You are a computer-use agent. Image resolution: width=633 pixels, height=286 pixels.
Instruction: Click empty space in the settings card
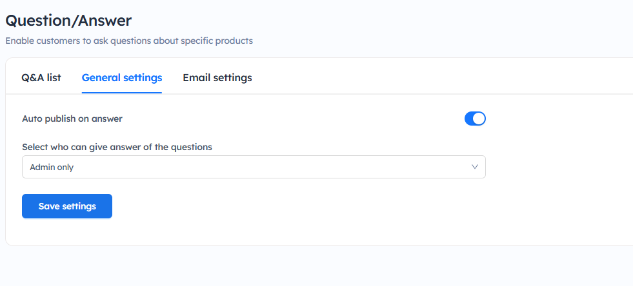pyautogui.click(x=323, y=219)
